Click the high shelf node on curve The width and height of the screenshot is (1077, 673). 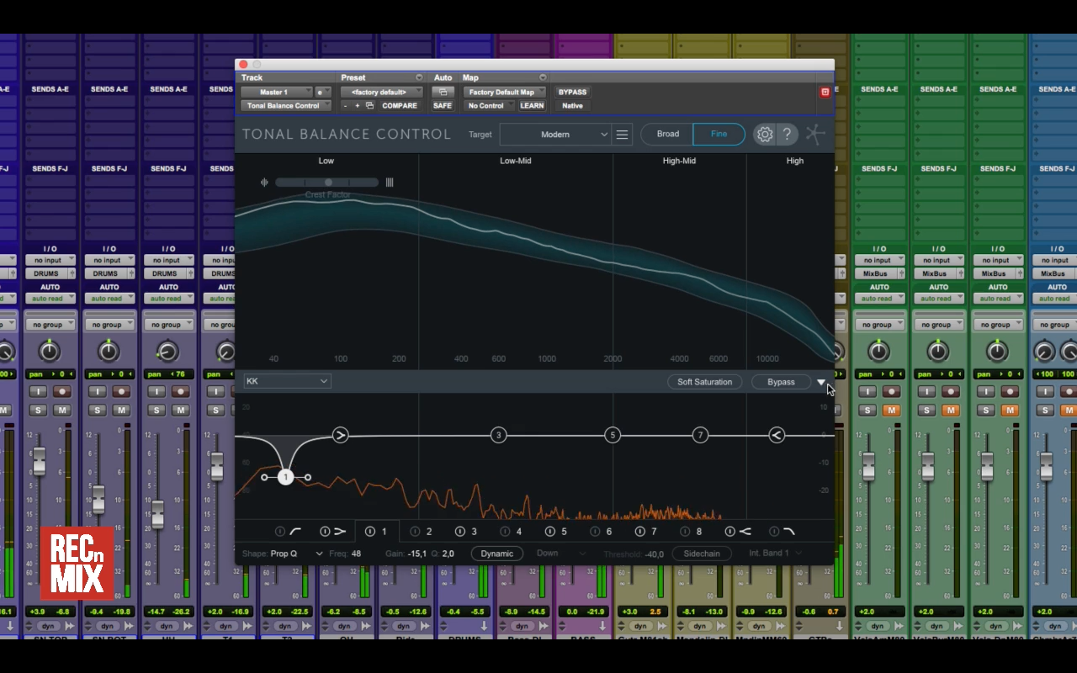click(x=777, y=435)
